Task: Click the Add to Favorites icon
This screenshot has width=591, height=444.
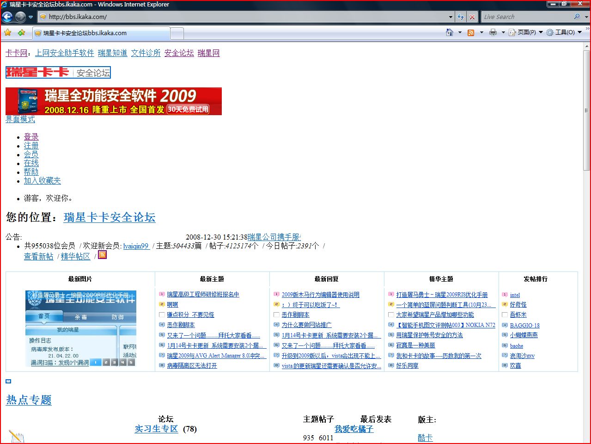Action: 21,33
